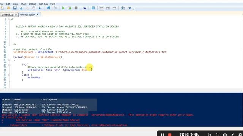
Task: Click the "SQL*" string on line 21
Action: (x=57, y=70)
